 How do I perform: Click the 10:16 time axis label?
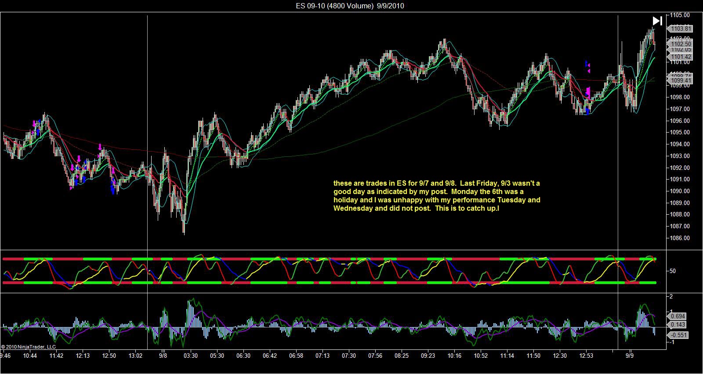(454, 356)
